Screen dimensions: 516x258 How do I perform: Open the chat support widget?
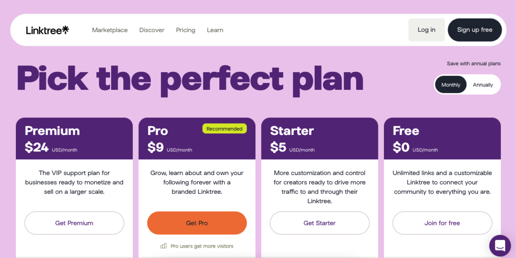click(500, 246)
